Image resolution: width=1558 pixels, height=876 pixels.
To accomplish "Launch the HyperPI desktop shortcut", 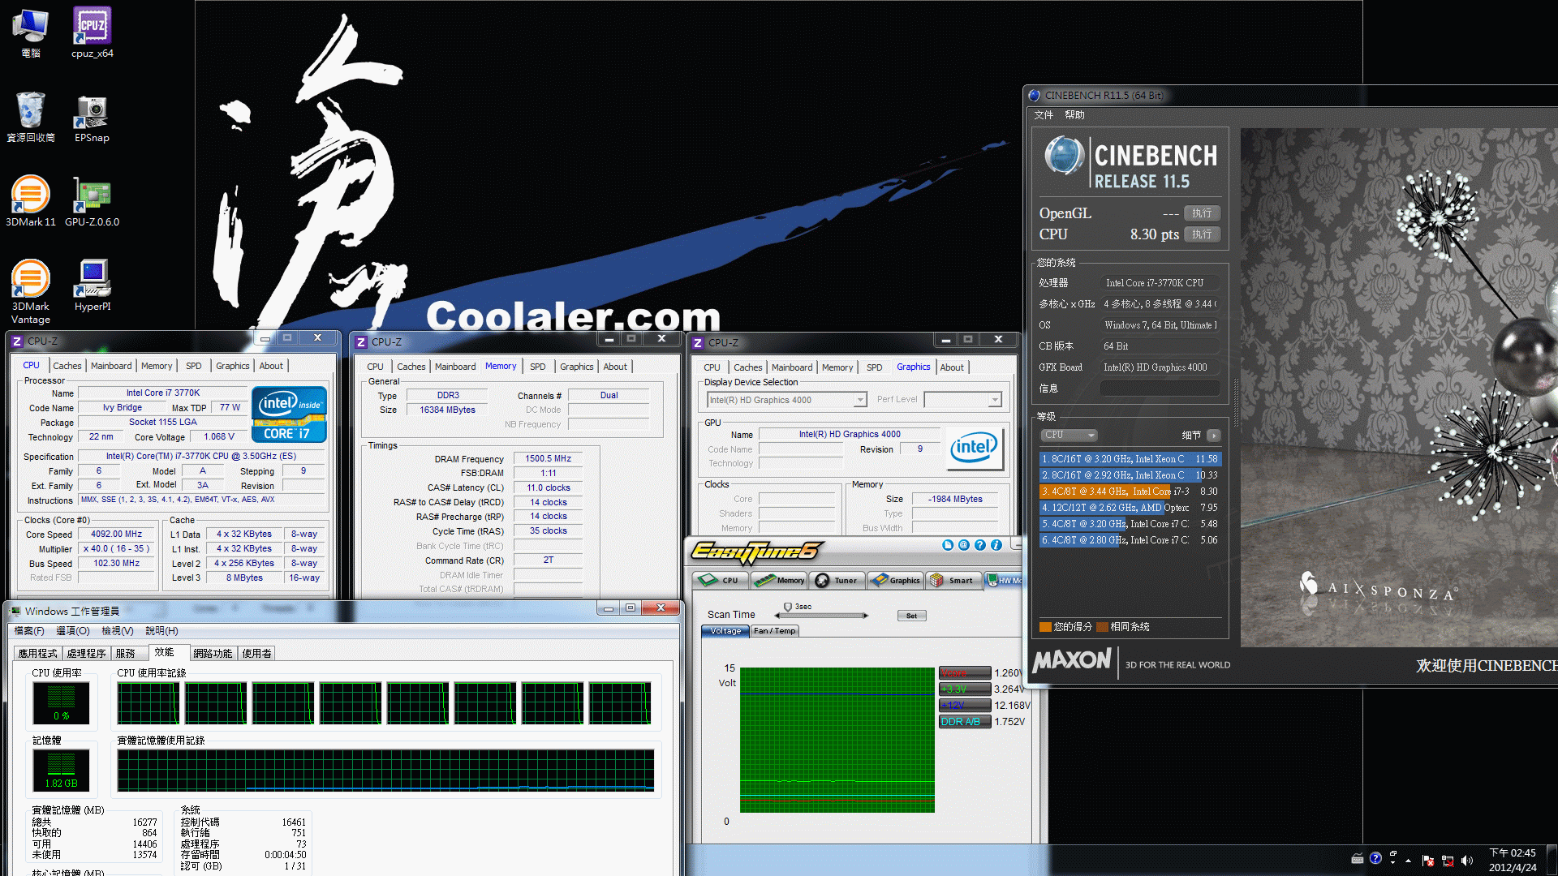I will [92, 286].
